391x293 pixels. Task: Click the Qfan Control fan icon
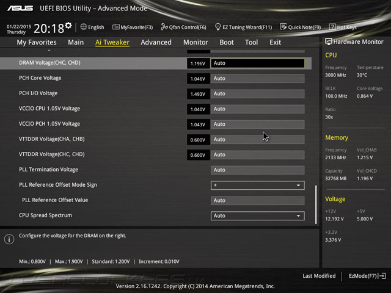(x=164, y=27)
